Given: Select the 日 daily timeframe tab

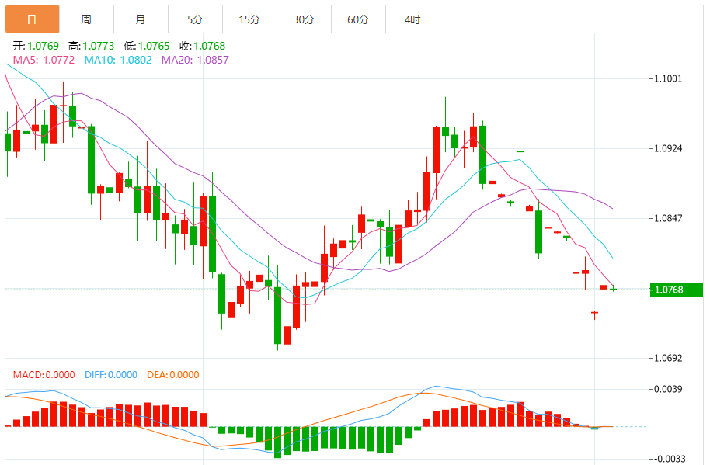Looking at the screenshot, I should [x=32, y=19].
